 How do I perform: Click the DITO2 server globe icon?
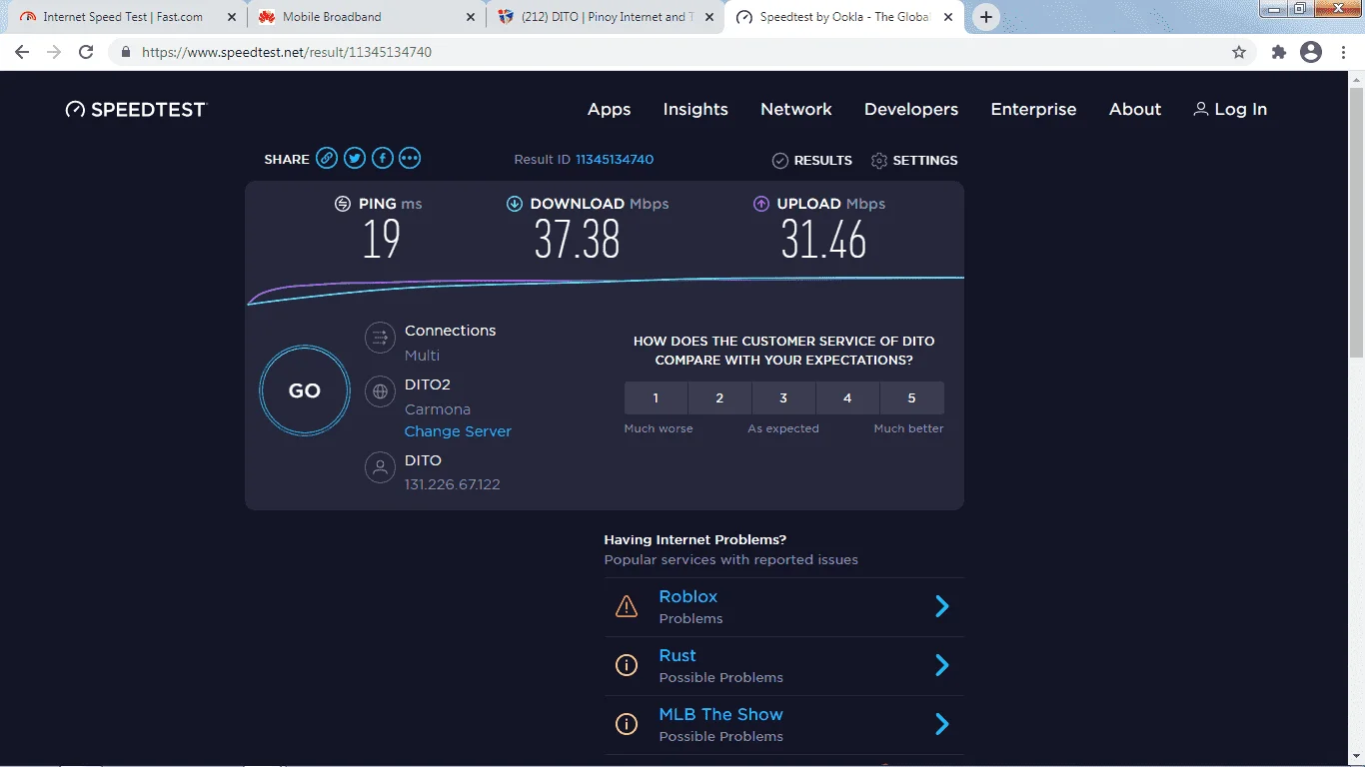coord(380,391)
